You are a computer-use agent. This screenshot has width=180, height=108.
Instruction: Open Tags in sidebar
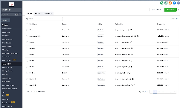point(4,92)
